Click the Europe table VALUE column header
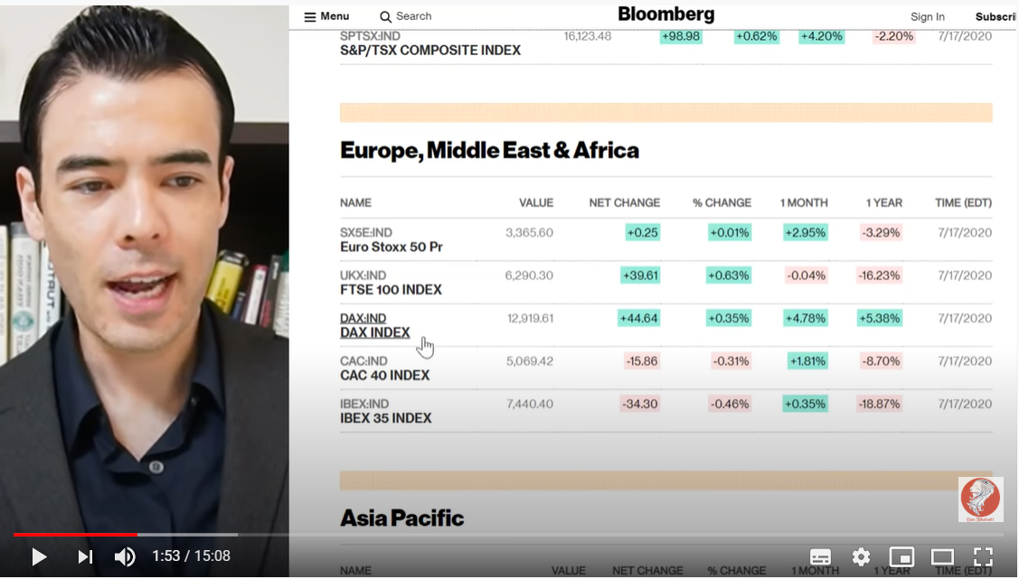 click(536, 202)
